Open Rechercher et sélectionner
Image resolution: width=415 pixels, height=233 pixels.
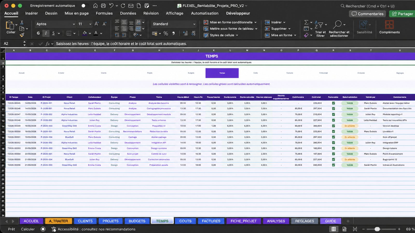pos(339,29)
